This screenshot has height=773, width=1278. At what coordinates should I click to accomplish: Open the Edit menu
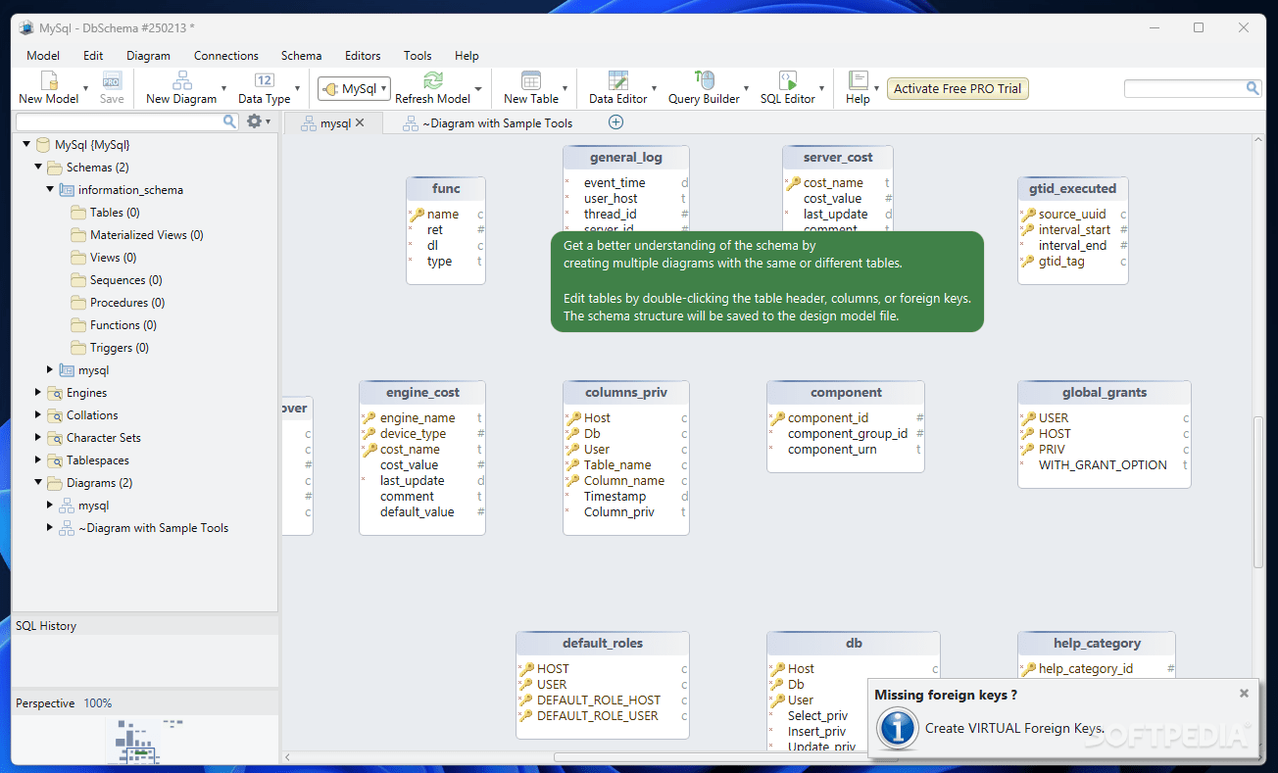(93, 56)
